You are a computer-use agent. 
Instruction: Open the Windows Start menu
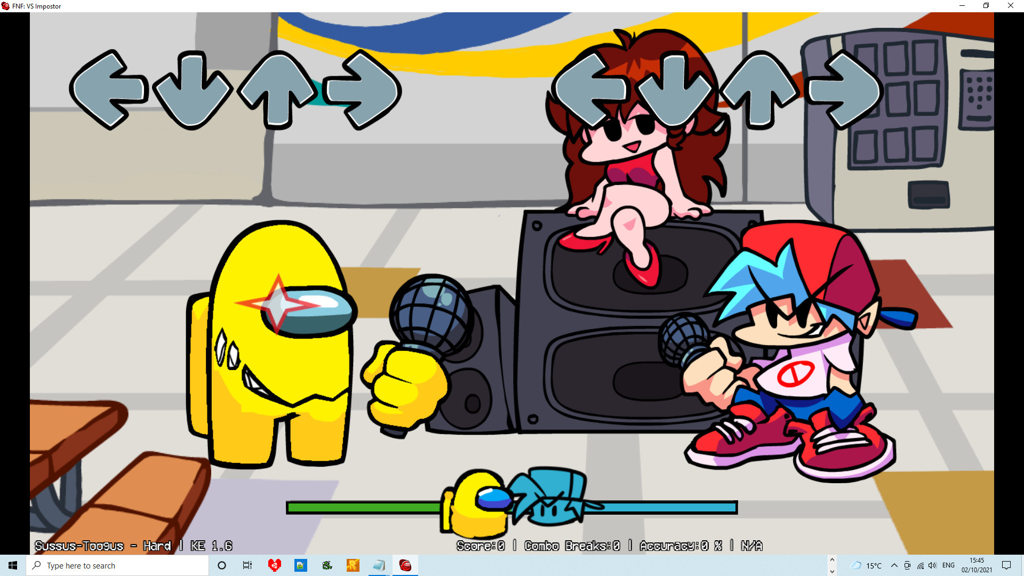pos(13,565)
